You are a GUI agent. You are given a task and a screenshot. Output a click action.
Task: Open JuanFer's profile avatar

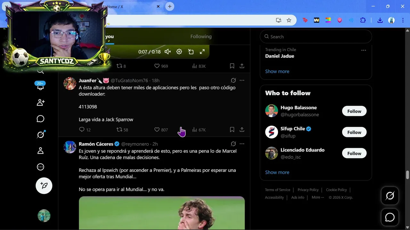[x=70, y=84]
